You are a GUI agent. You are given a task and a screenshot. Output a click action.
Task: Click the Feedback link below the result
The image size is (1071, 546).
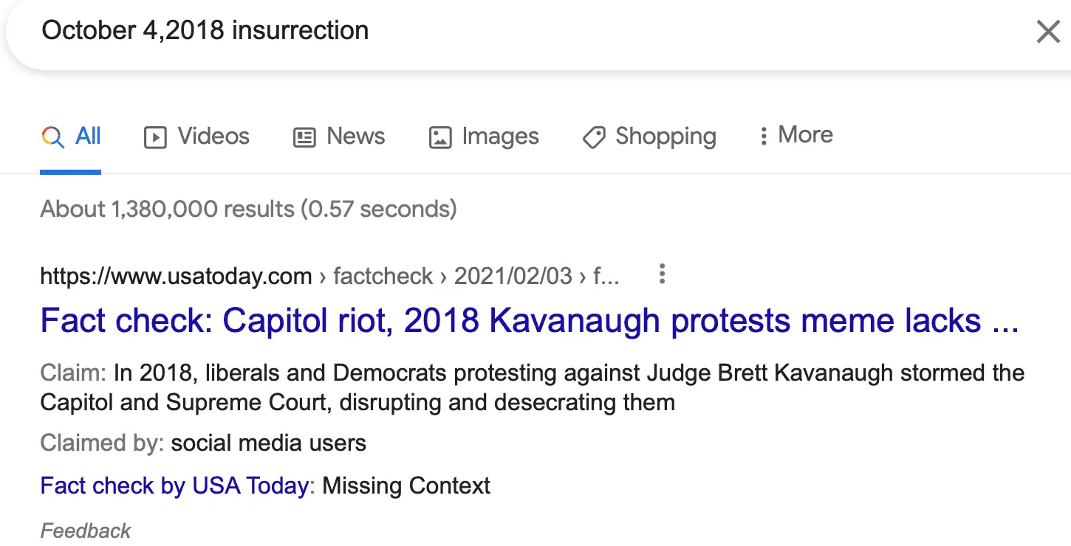(86, 531)
